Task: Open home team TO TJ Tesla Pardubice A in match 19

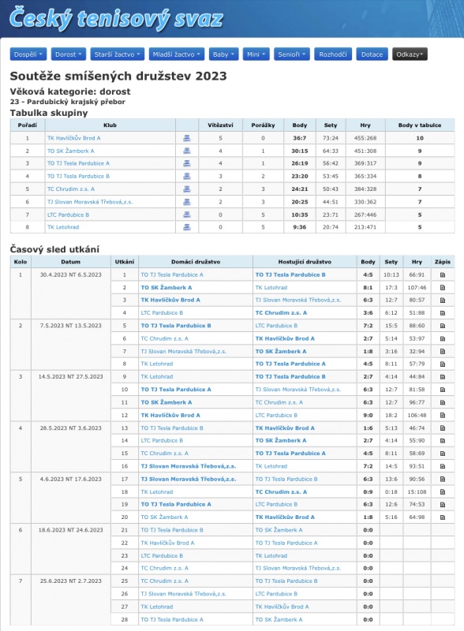Action: 176,504
